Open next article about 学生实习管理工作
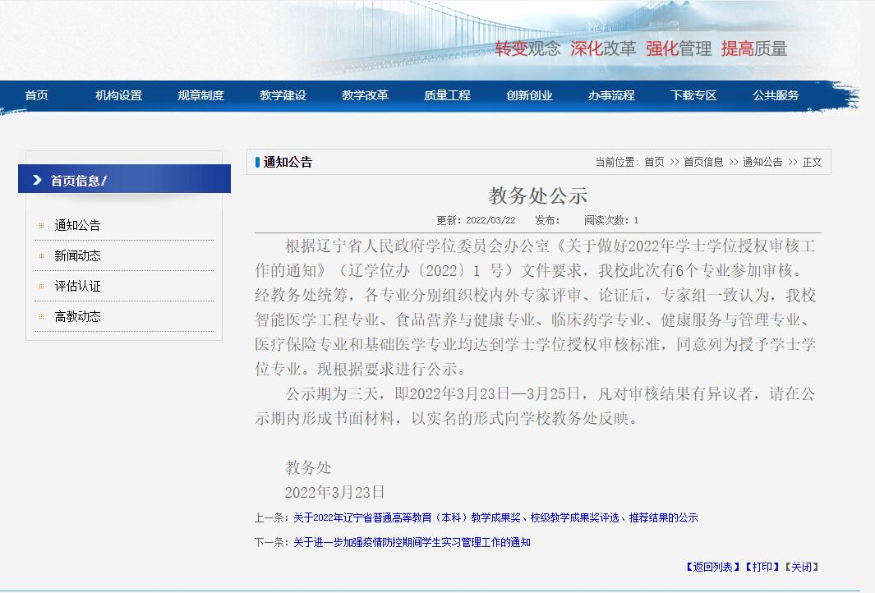875x593 pixels. click(x=412, y=542)
